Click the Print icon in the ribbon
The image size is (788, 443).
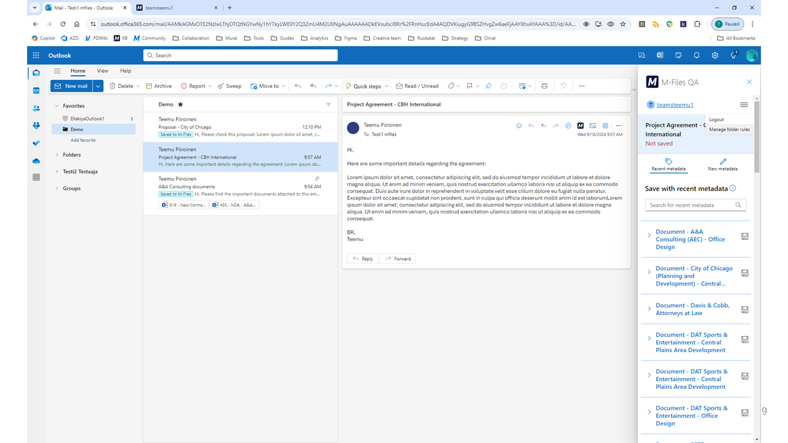[544, 86]
